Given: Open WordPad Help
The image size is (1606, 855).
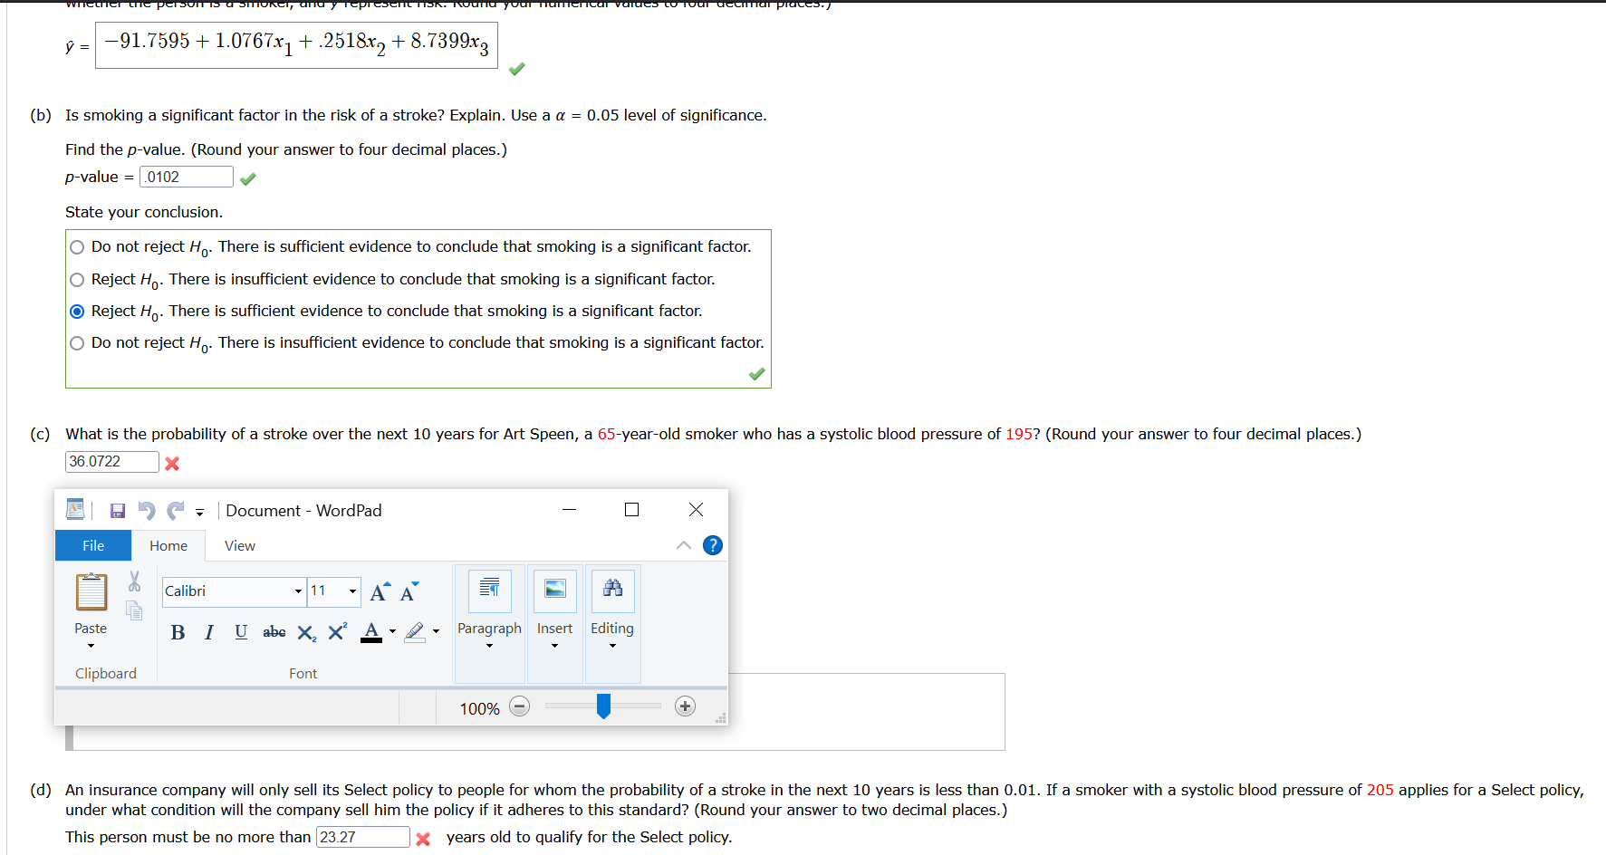Looking at the screenshot, I should pyautogui.click(x=713, y=545).
